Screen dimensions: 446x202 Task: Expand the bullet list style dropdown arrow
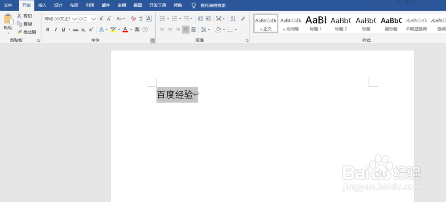168,19
